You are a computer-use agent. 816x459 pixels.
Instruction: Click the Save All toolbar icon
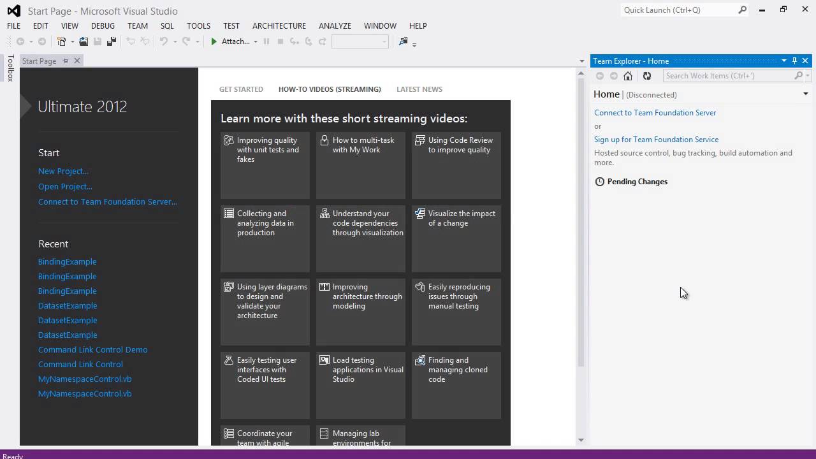click(x=112, y=41)
